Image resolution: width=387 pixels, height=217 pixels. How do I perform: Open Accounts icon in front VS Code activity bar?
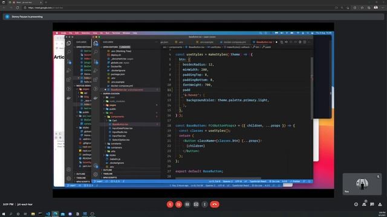tap(96, 166)
